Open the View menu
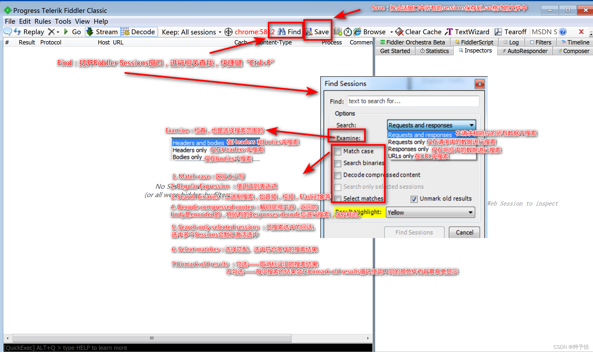 [82, 21]
